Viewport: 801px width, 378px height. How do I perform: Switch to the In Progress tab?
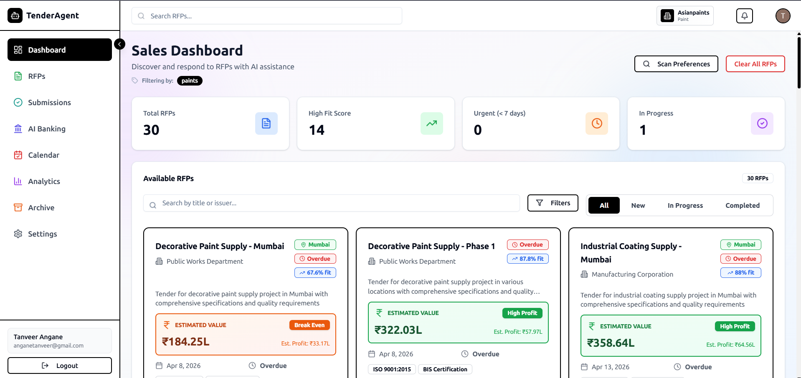pos(685,205)
